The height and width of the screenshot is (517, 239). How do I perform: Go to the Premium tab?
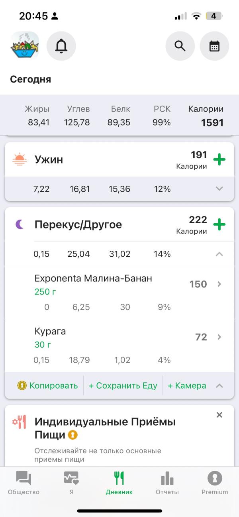[215, 482]
